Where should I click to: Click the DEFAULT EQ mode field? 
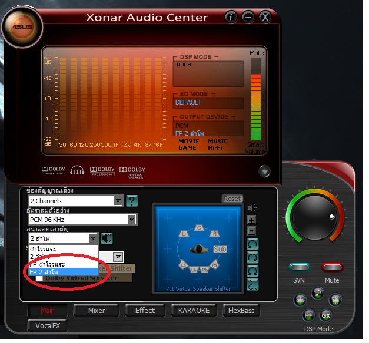(x=208, y=103)
